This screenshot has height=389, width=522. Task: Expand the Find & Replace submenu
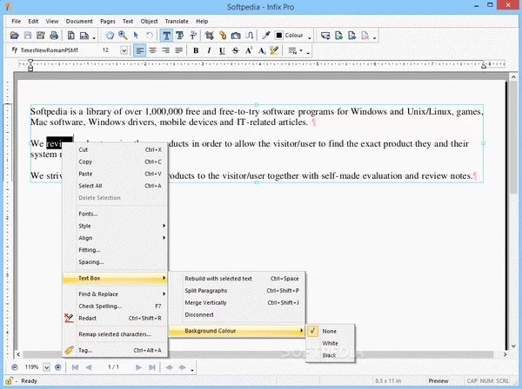point(115,294)
